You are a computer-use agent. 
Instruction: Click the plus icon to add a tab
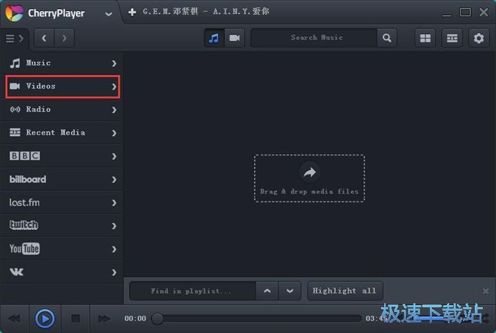coord(132,12)
